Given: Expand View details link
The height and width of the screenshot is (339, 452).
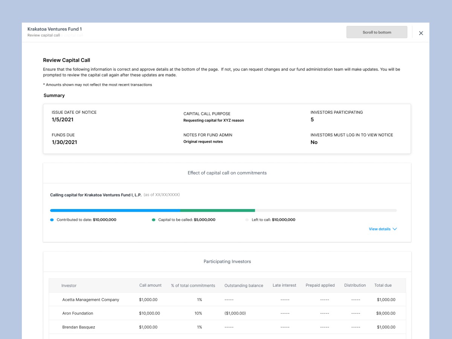Looking at the screenshot, I should tap(383, 229).
